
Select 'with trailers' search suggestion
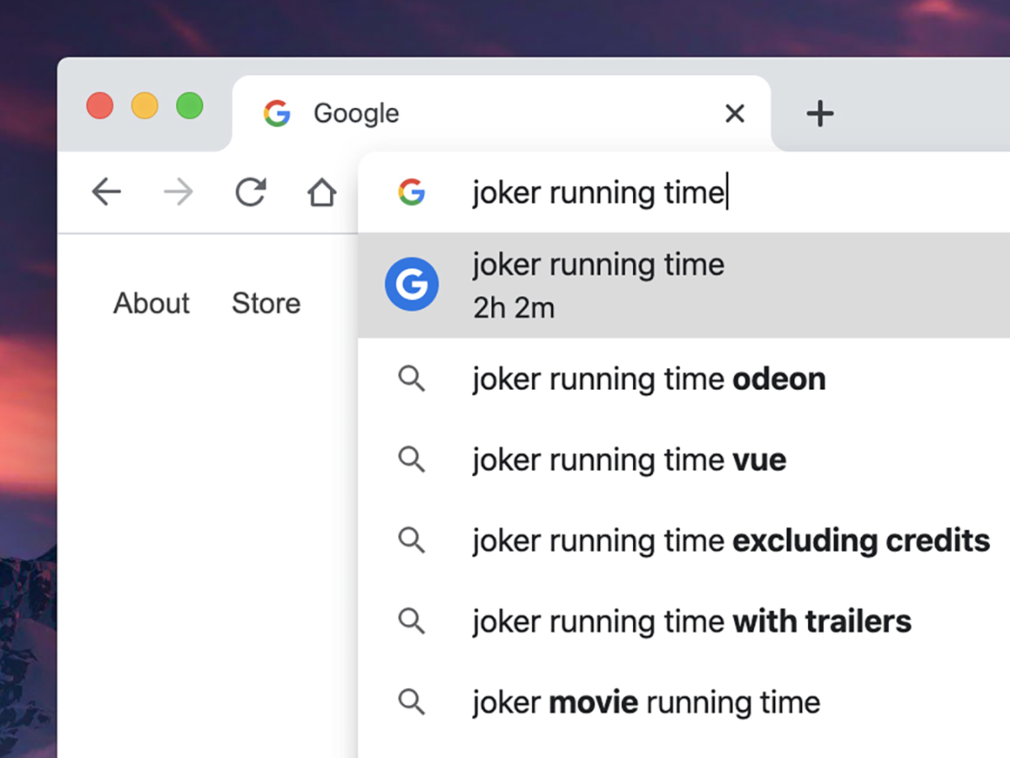click(x=692, y=621)
